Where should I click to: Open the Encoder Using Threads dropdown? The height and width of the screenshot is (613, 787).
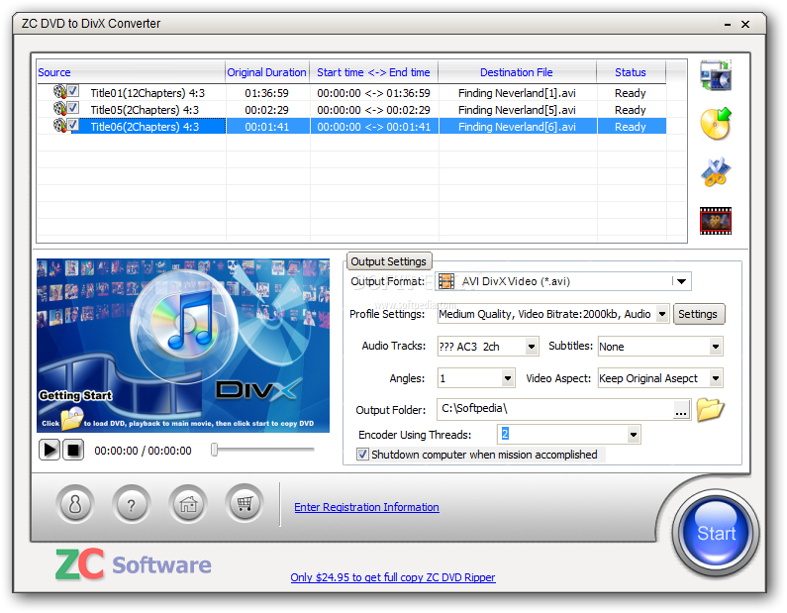pyautogui.click(x=634, y=435)
